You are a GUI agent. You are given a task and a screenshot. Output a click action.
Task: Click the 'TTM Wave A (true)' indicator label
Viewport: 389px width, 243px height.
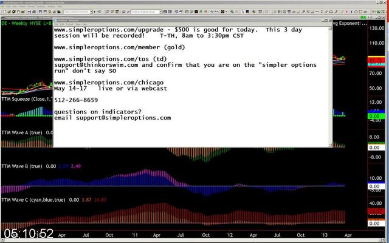pyautogui.click(x=22, y=132)
